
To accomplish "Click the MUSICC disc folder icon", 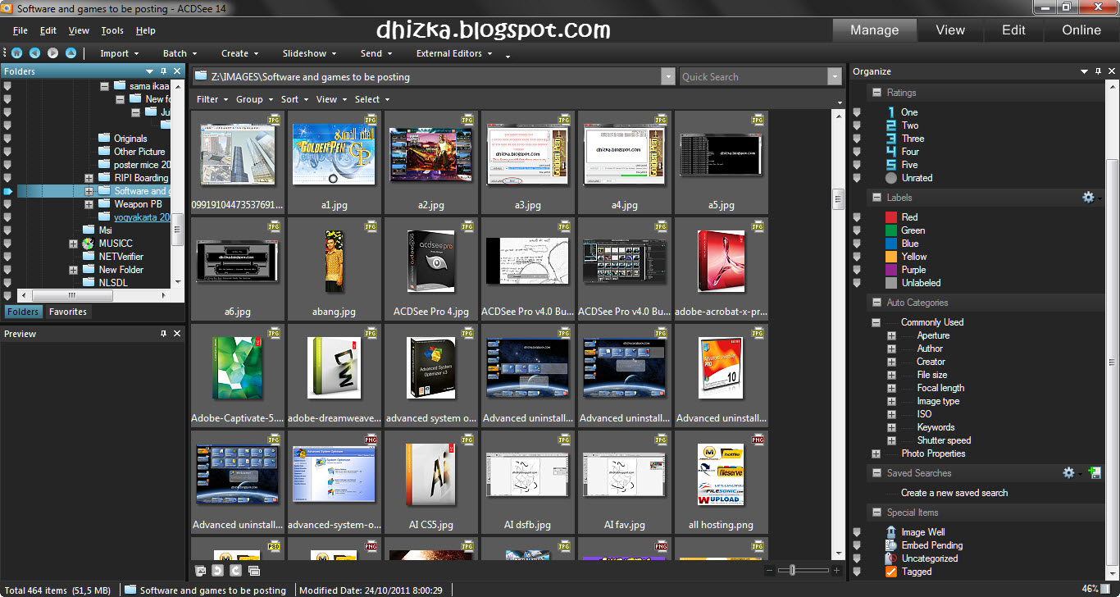I will point(89,244).
